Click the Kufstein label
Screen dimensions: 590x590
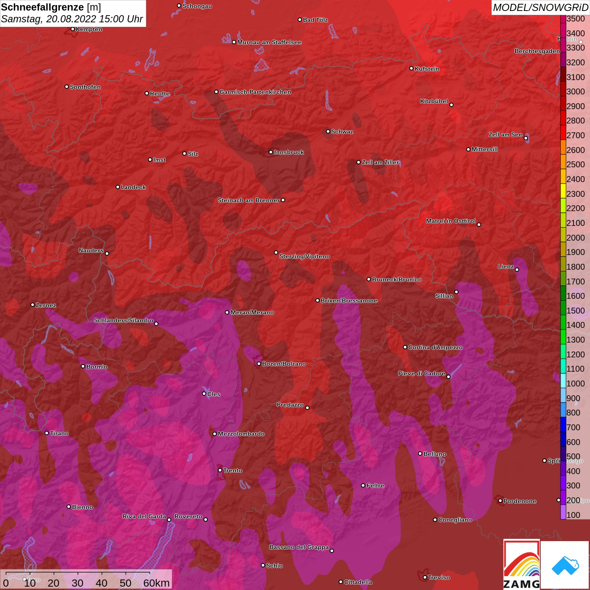click(427, 69)
